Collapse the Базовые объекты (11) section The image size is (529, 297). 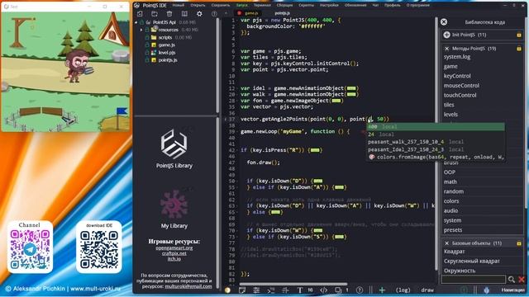pyautogui.click(x=447, y=243)
